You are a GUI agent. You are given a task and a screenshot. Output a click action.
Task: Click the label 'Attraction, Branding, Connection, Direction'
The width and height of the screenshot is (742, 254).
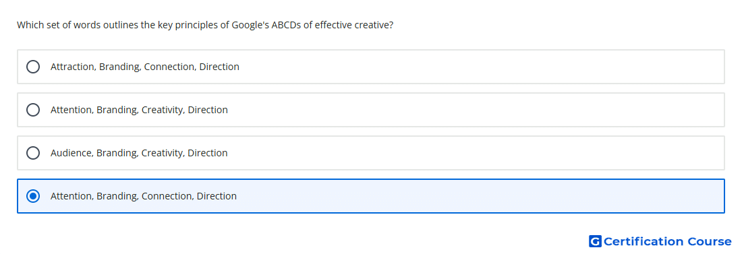pyautogui.click(x=145, y=67)
